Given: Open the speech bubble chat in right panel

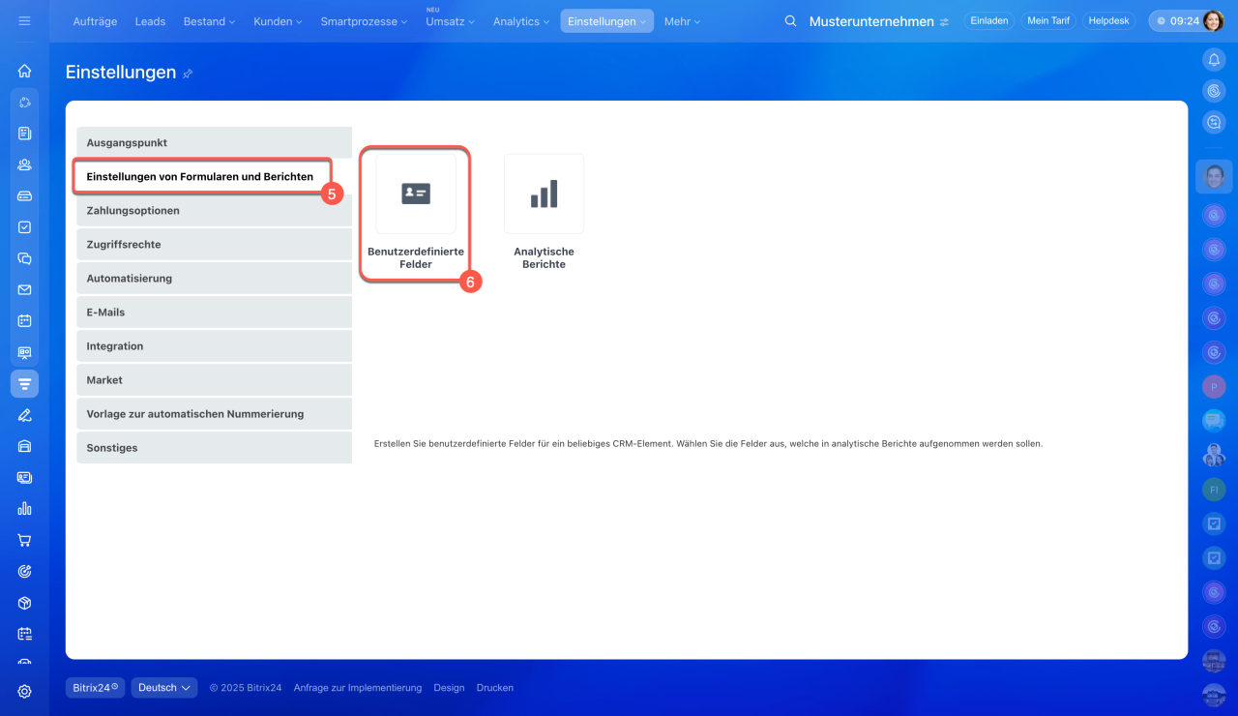Looking at the screenshot, I should (x=1214, y=421).
